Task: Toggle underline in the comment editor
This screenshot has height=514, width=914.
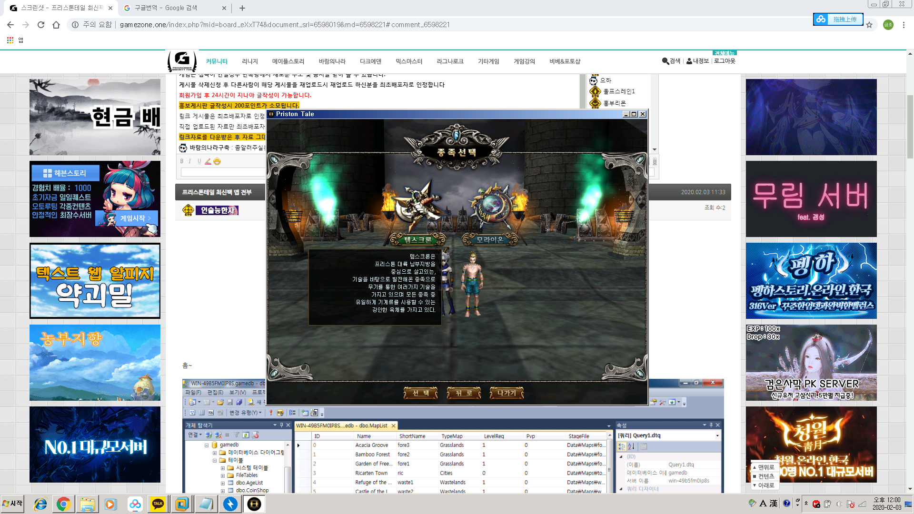Action: 199,161
